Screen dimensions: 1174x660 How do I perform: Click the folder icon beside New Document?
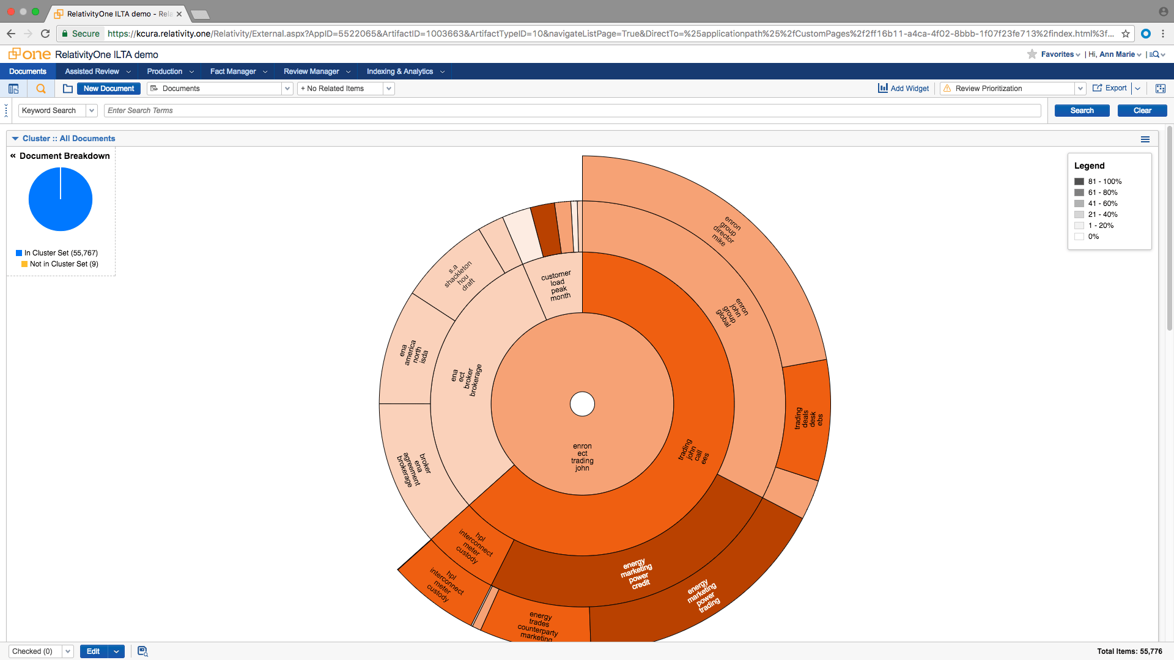click(x=68, y=89)
